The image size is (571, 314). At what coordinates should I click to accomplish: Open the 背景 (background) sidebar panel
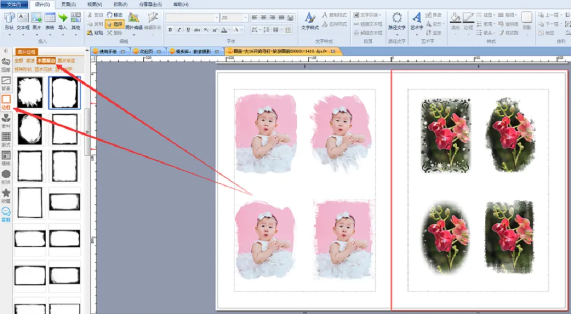click(6, 83)
